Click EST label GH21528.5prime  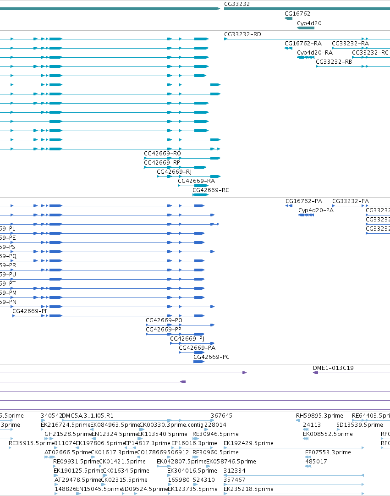click(x=68, y=434)
